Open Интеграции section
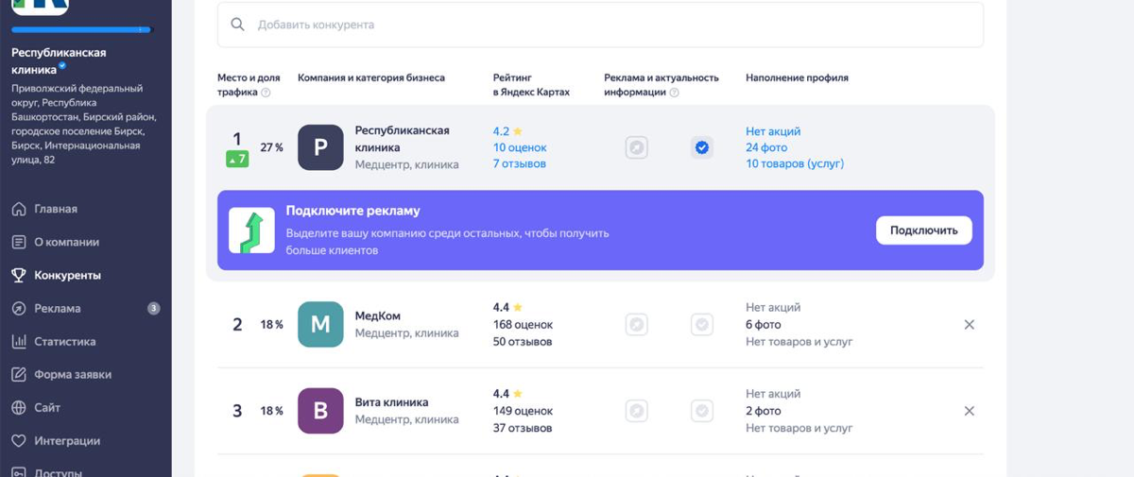The image size is (1134, 477). (x=67, y=440)
